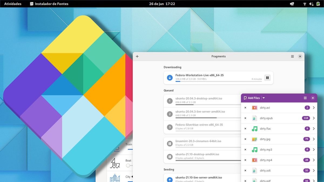Screen dimensions: 324x182
Task: Remove dirty.flac using its X icon
Action: (x=245, y=129)
